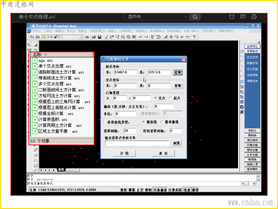Open the message comment icon in player
This screenshot has width=278, height=209.
(x=243, y=17)
